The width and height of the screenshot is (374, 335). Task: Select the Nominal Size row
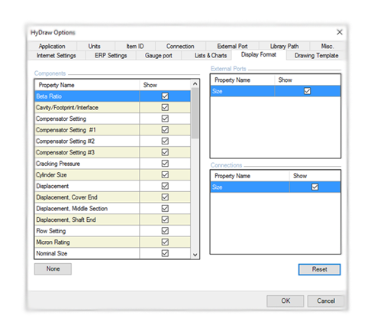[112, 253]
